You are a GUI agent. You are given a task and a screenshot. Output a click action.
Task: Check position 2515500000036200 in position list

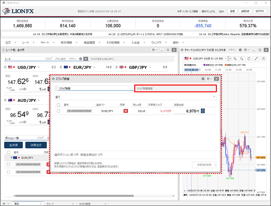tap(8, 165)
